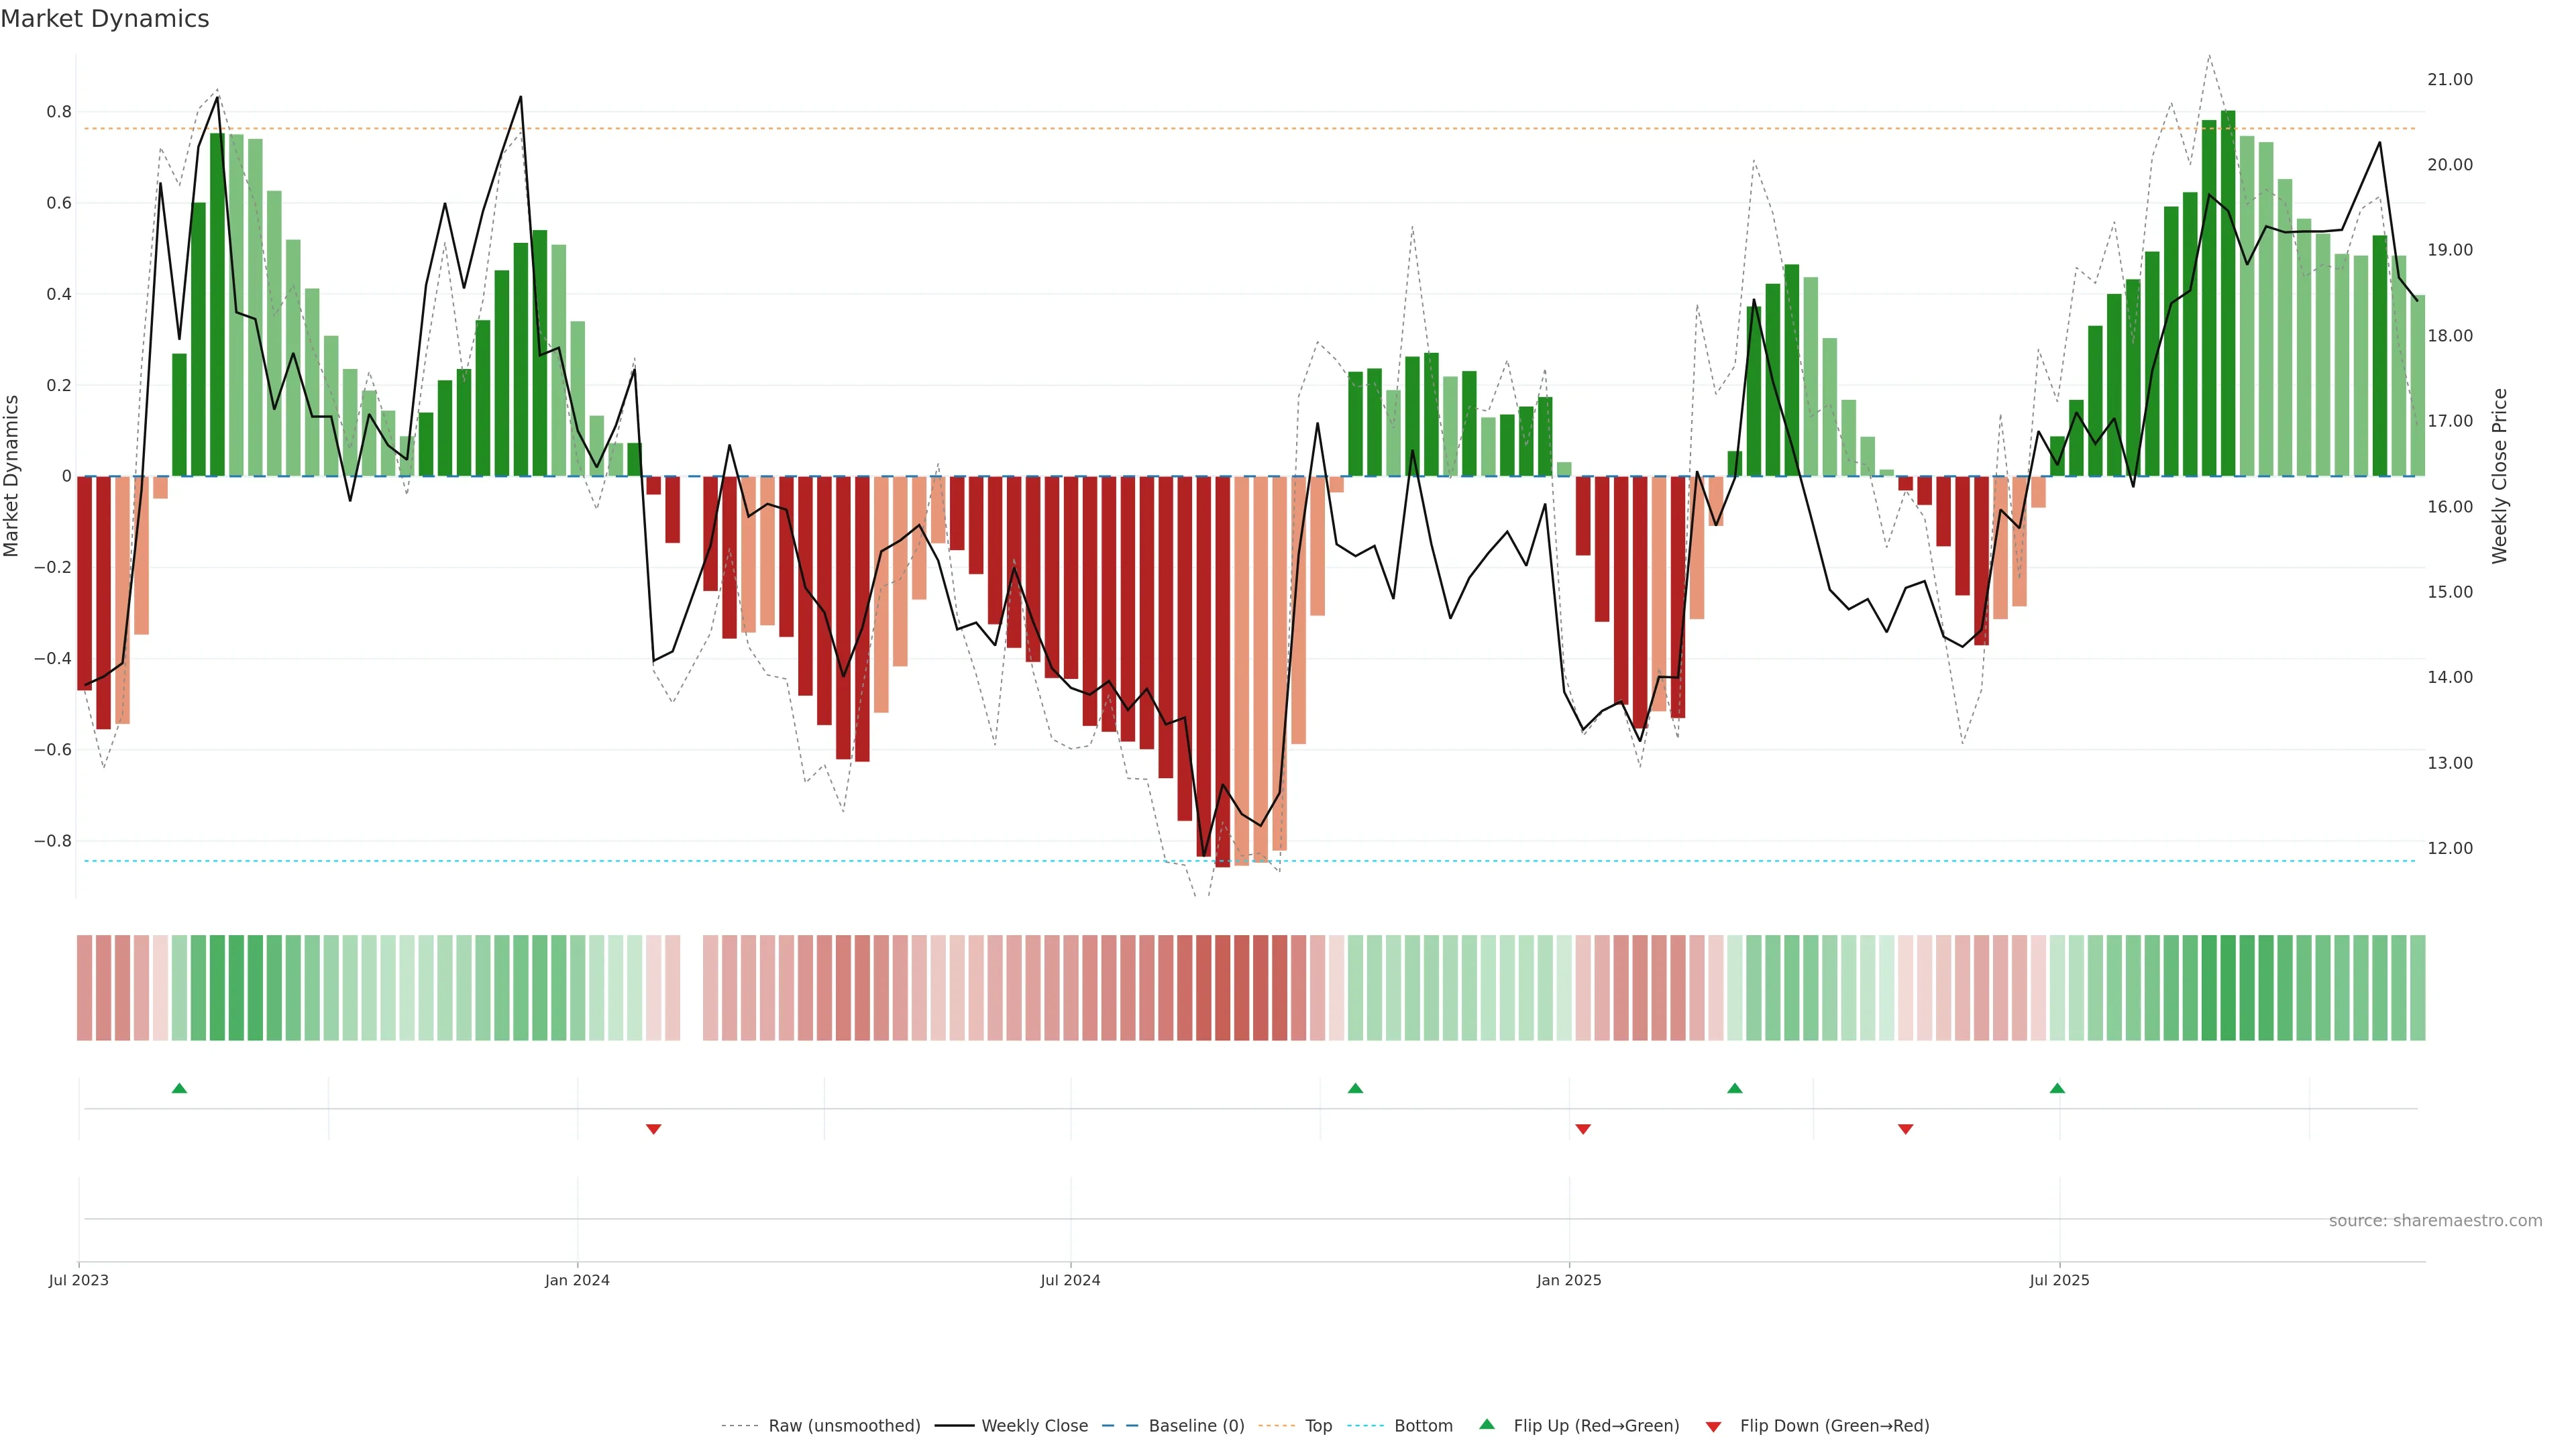Click the green Flip Up marker before Jan 2025 gridline
The image size is (2576, 1449).
[x=1355, y=1088]
